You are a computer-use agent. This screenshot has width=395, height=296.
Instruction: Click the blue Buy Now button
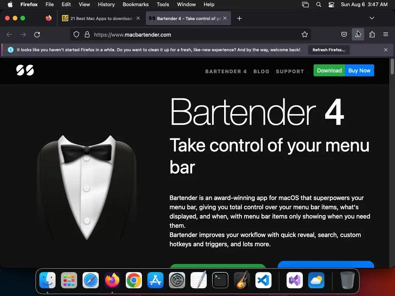coord(360,71)
